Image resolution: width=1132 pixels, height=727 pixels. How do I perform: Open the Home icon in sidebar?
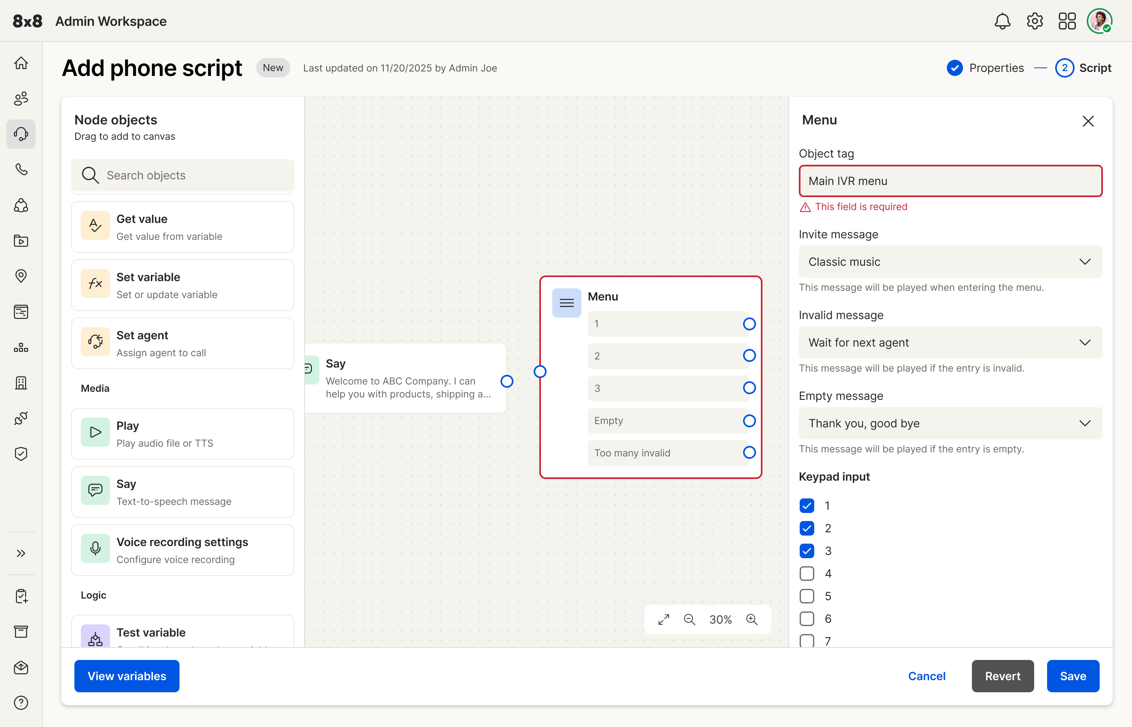click(x=21, y=63)
